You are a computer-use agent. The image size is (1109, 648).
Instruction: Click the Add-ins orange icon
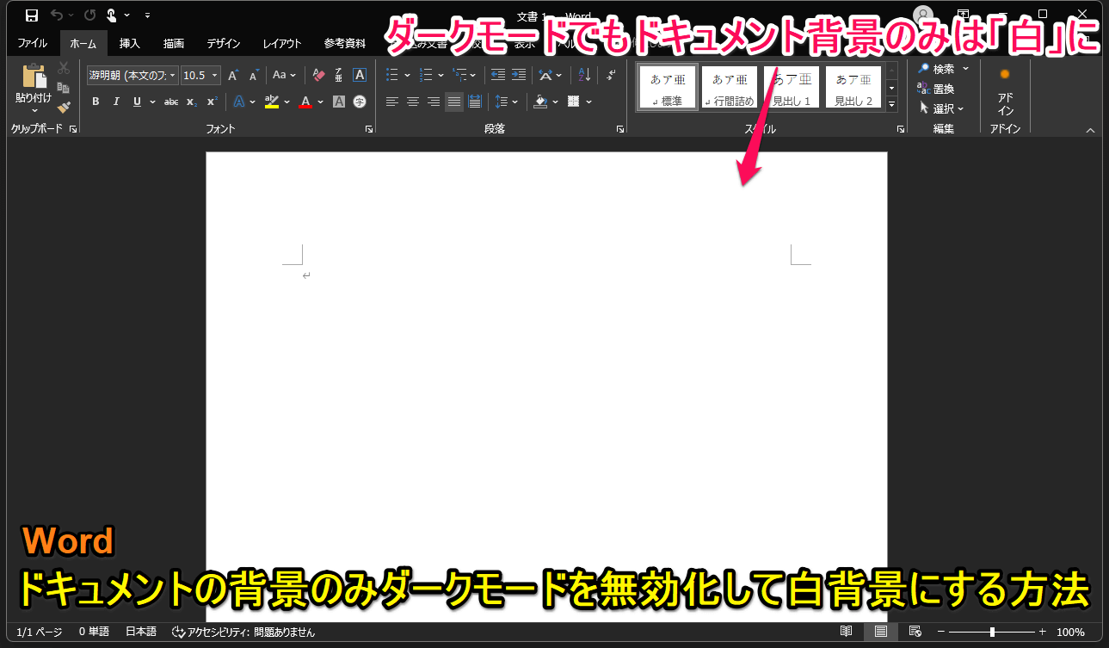(x=1005, y=74)
